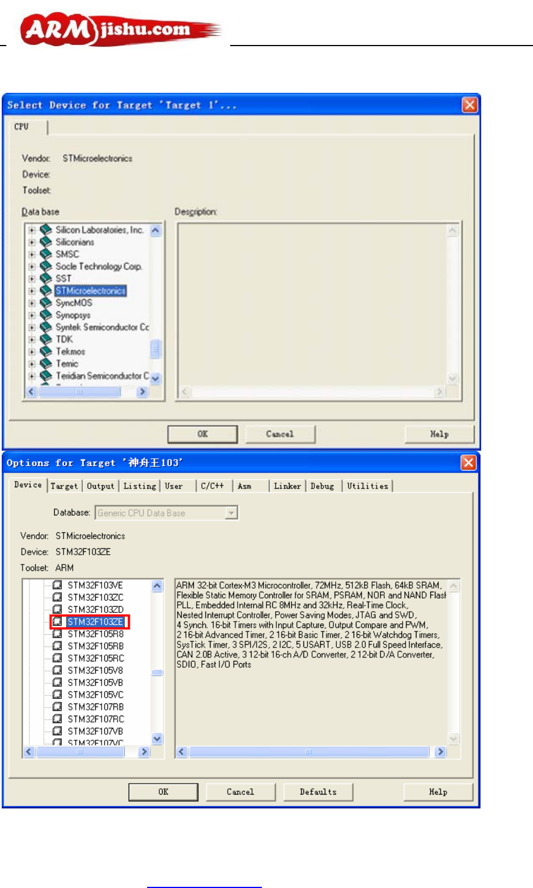Screen dimensions: 533x888
Task: Click the Syntek Semiconductor book icon
Action: [46, 328]
